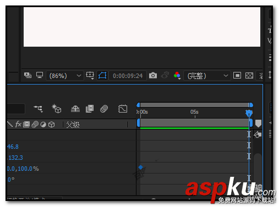This screenshot has width=279, height=207.
Task: Click the 3D layer cube column header
Action: click(51, 125)
